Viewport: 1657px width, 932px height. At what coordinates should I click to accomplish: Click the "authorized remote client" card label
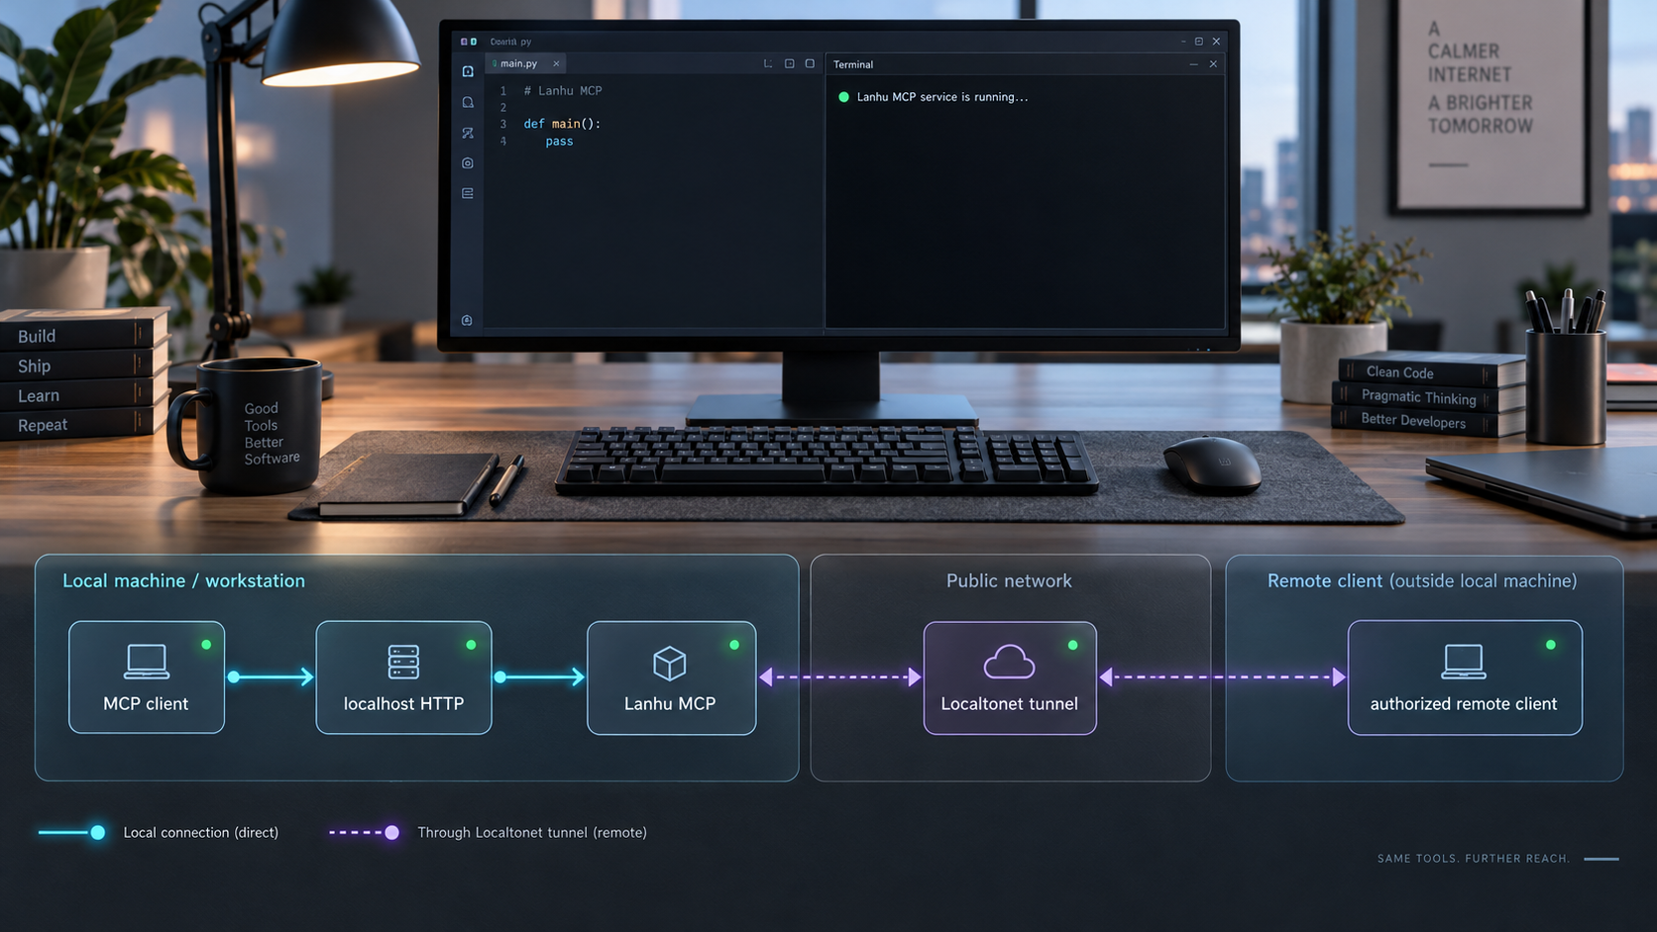(1464, 704)
